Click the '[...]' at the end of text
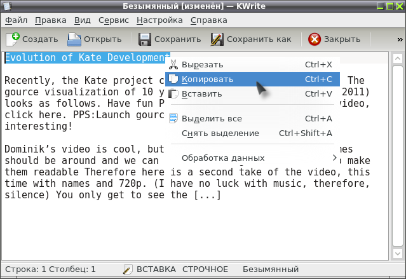 (207, 195)
